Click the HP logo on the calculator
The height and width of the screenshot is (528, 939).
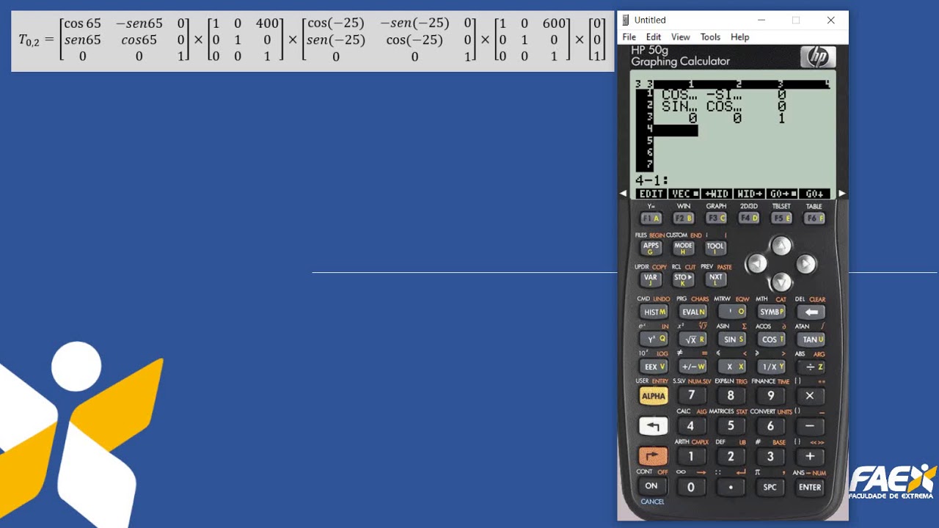(x=817, y=56)
